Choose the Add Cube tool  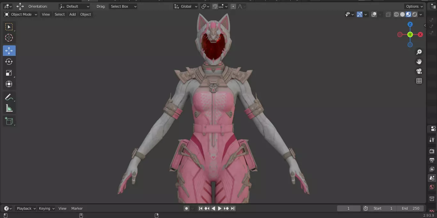[x=9, y=121]
